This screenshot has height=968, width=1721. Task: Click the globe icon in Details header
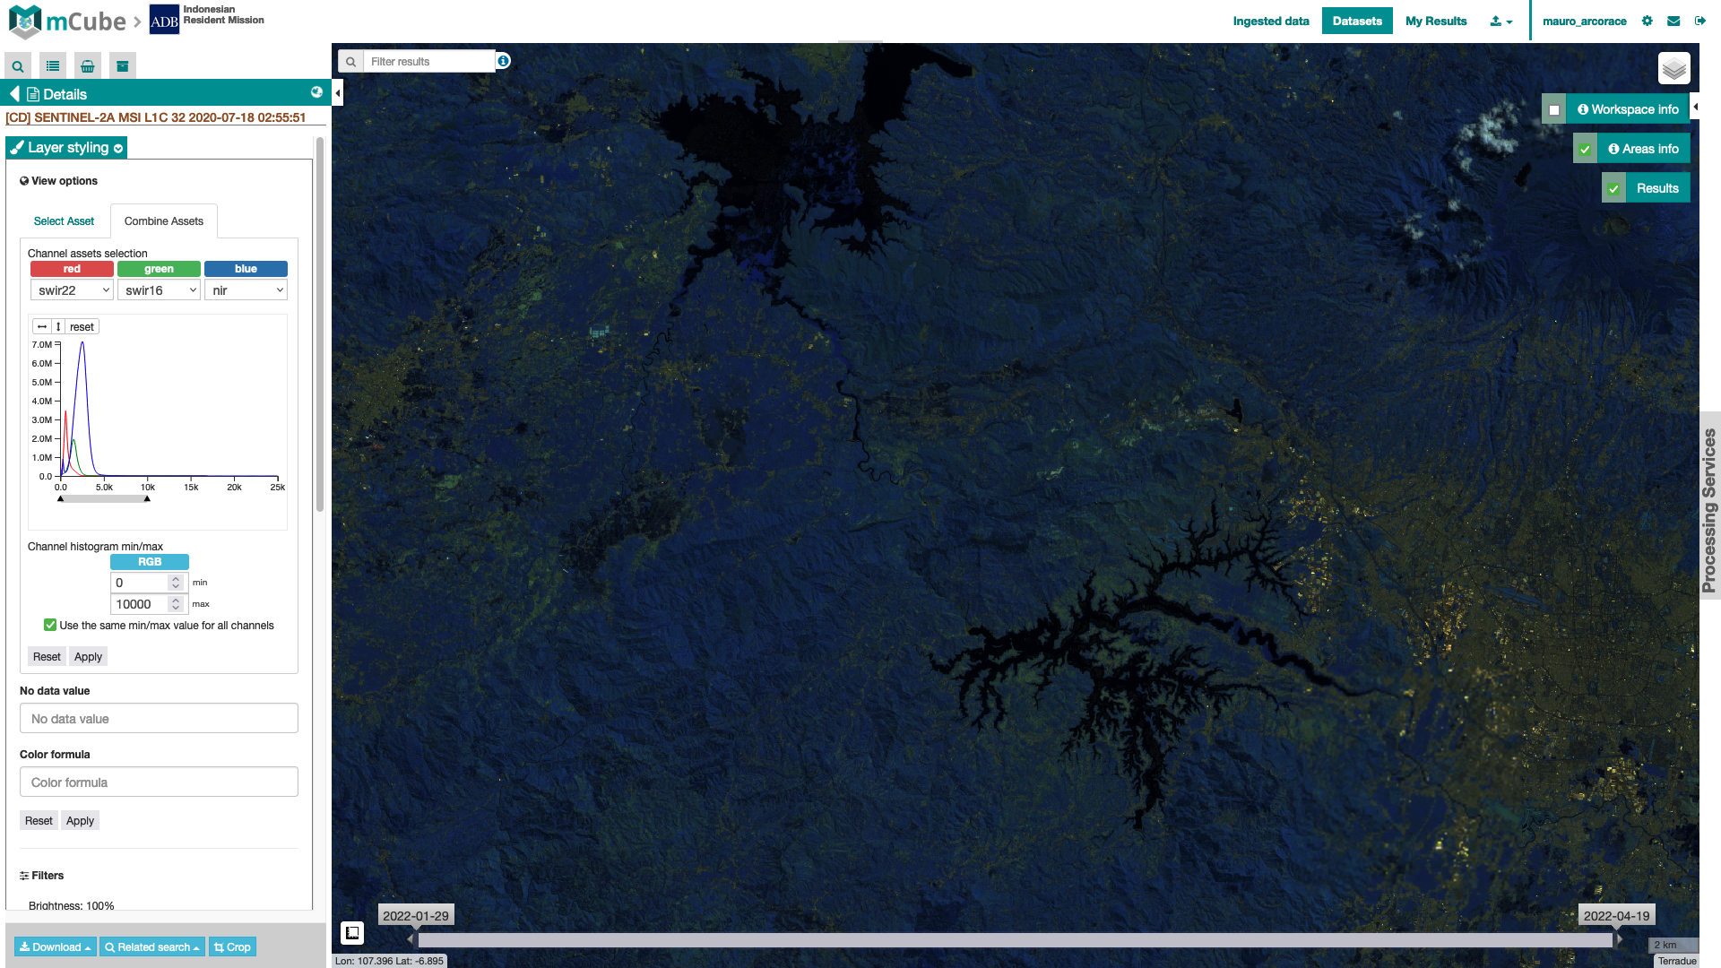tap(316, 92)
